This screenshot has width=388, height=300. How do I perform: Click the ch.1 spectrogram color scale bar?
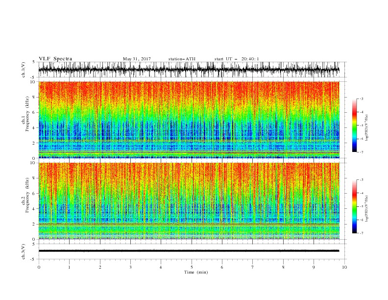pos(354,125)
